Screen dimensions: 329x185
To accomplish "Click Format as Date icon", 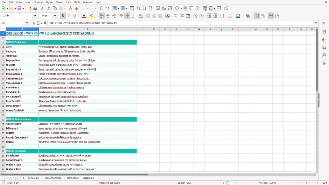I will click(188, 16).
